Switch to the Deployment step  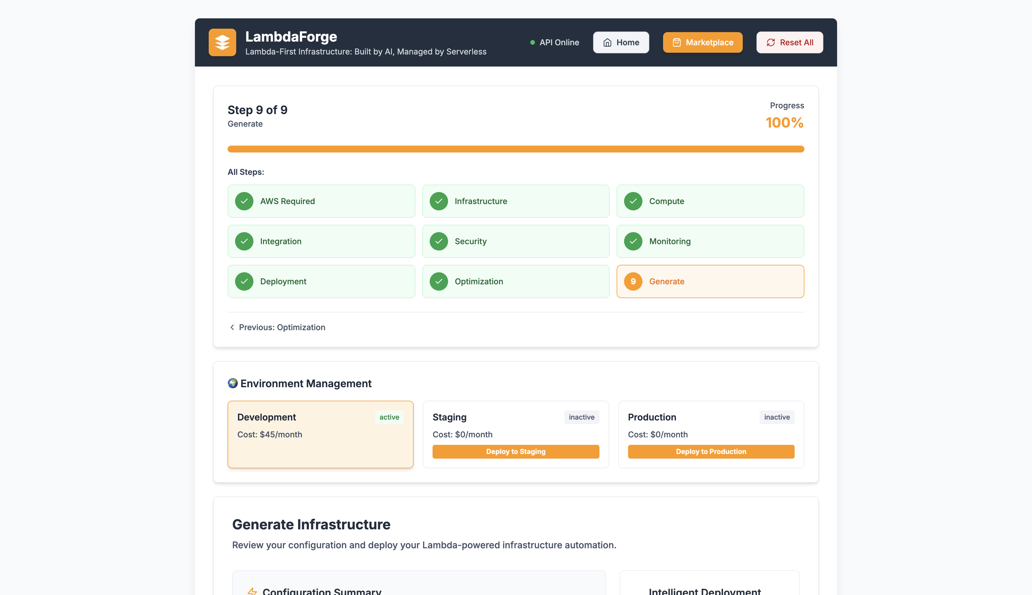(321, 281)
